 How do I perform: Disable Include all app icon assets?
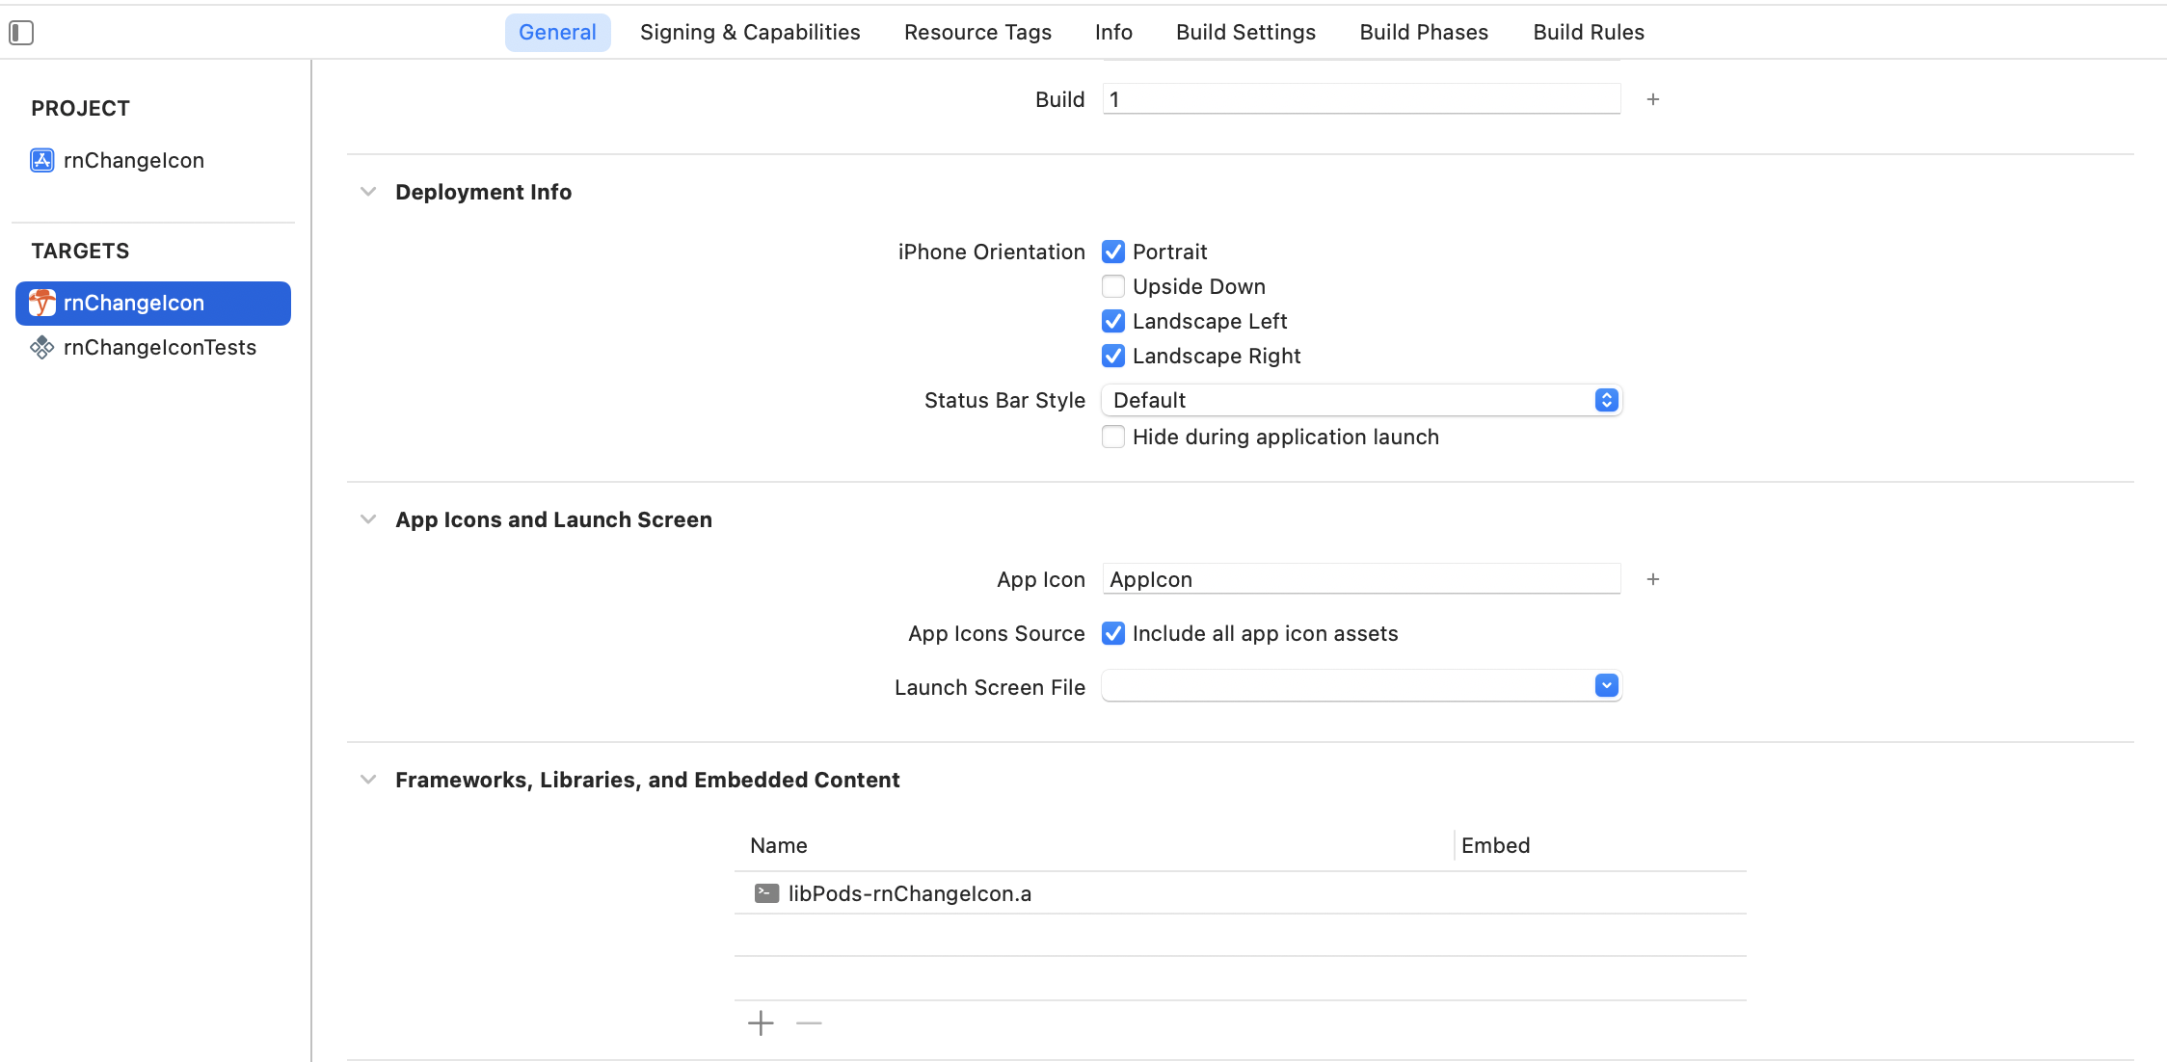click(1112, 633)
